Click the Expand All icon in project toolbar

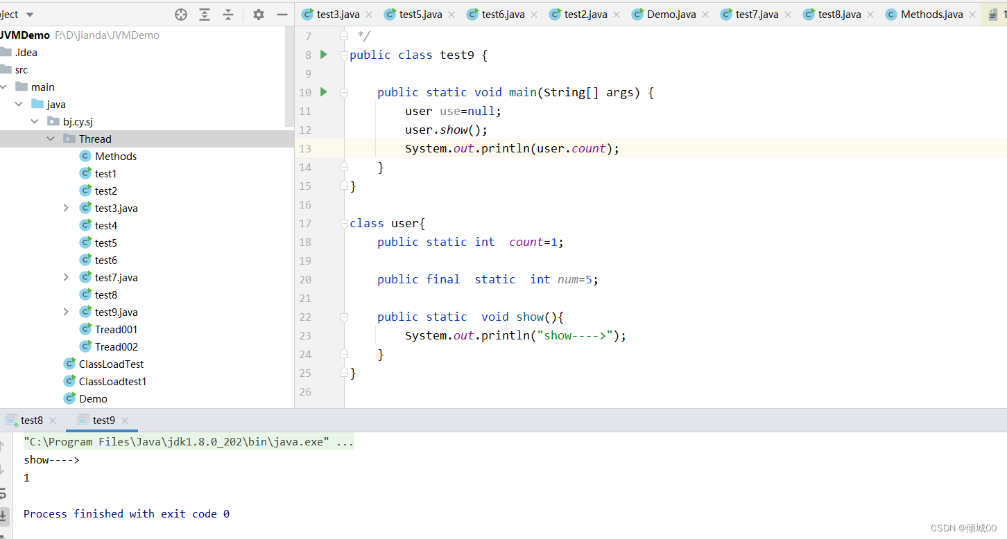click(205, 14)
